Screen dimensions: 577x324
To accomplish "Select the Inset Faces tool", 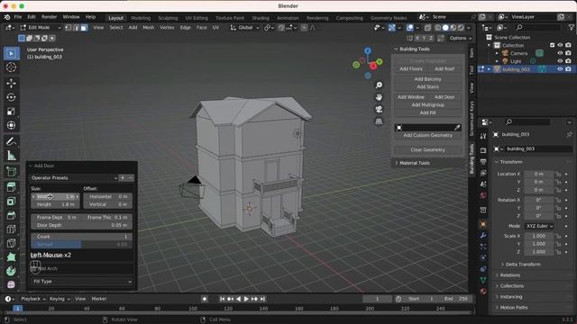I will click(11, 201).
